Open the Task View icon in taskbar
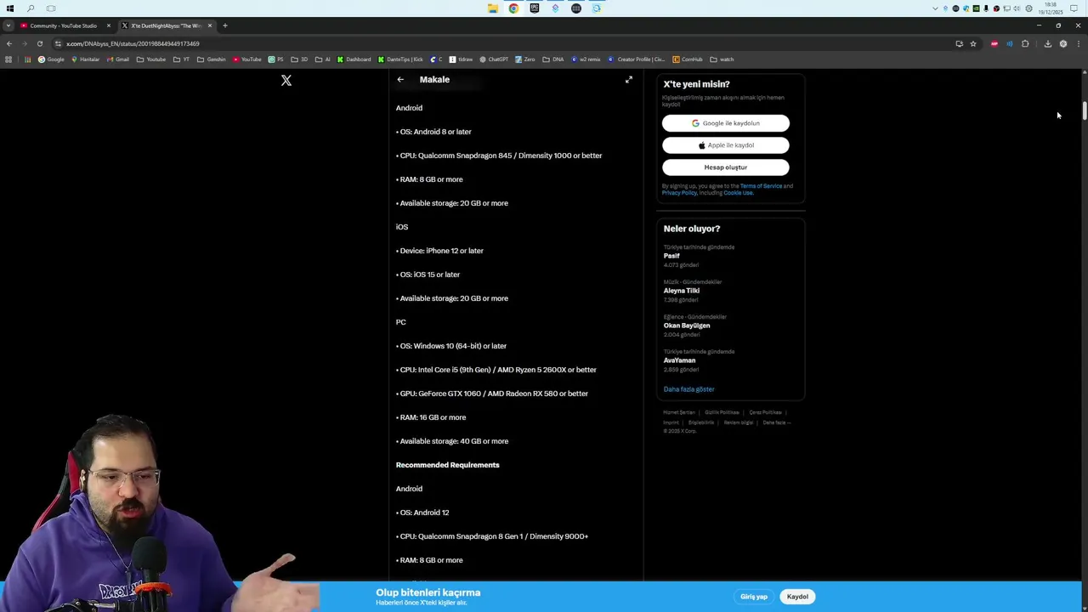 [x=51, y=8]
